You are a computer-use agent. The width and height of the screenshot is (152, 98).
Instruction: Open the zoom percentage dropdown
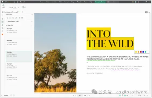coord(144,95)
